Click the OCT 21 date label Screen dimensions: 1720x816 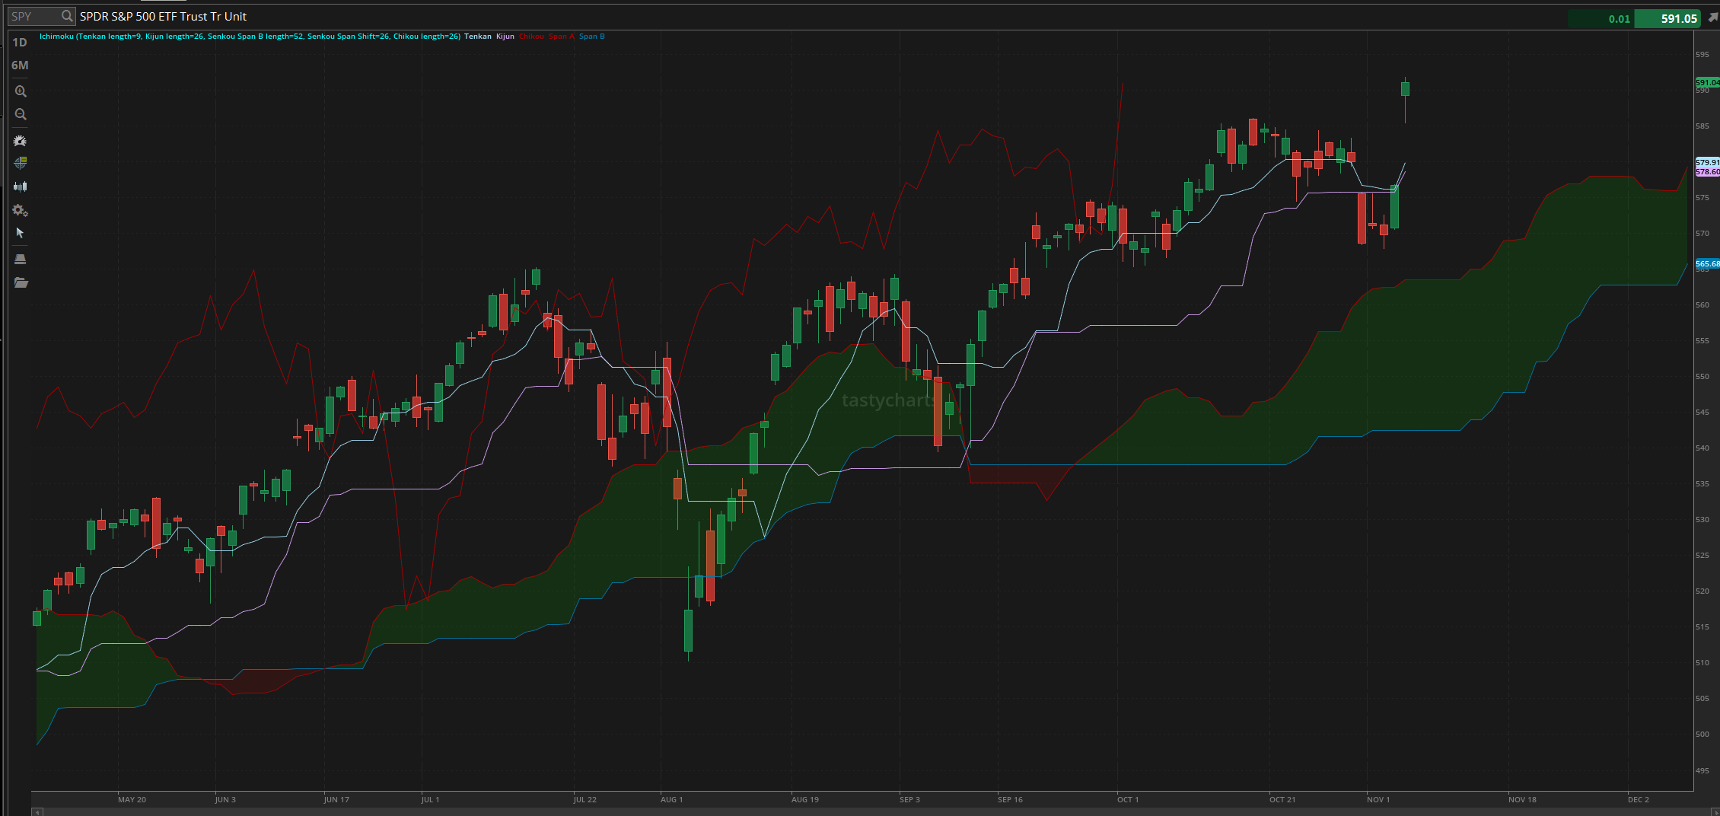click(x=1282, y=799)
